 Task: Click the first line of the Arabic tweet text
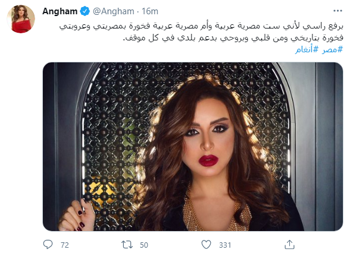coord(201,26)
